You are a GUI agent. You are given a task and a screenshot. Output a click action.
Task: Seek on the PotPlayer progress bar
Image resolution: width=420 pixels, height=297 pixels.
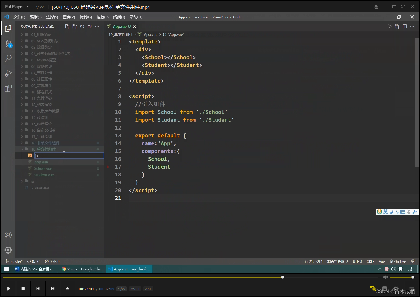[x=190, y=277]
